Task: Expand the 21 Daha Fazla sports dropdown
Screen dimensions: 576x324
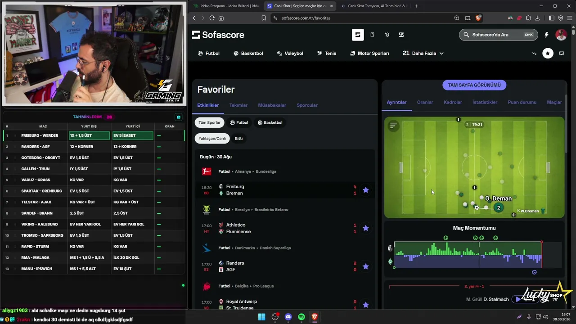Action: (423, 53)
